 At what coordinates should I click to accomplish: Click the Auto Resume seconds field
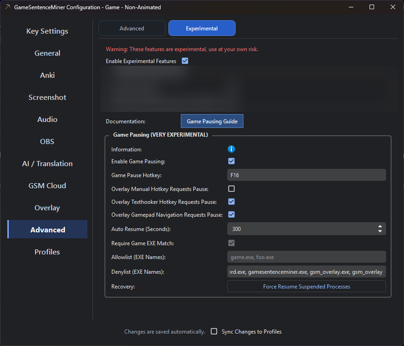pos(306,229)
